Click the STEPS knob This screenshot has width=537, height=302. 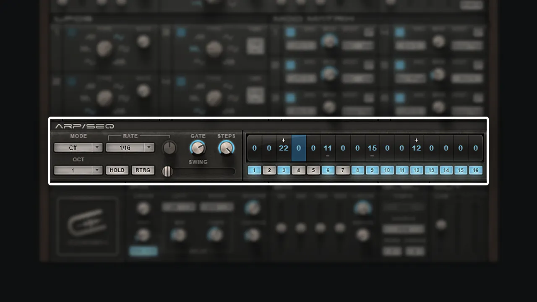point(227,148)
